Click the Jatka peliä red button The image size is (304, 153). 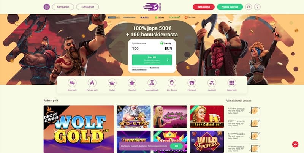click(204, 7)
